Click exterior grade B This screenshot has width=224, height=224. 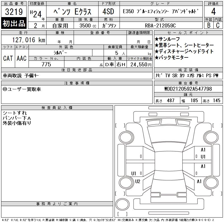209,25
